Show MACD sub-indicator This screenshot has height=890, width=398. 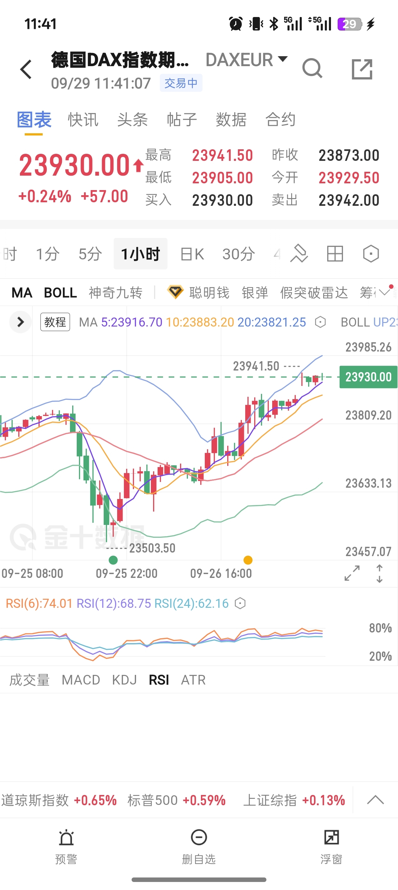(81, 680)
